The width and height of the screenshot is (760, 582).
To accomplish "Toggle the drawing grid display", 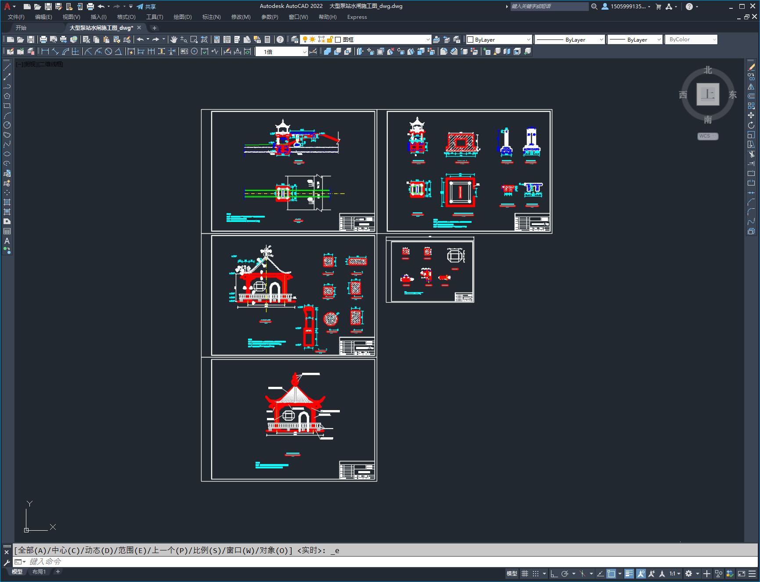I will 525,573.
